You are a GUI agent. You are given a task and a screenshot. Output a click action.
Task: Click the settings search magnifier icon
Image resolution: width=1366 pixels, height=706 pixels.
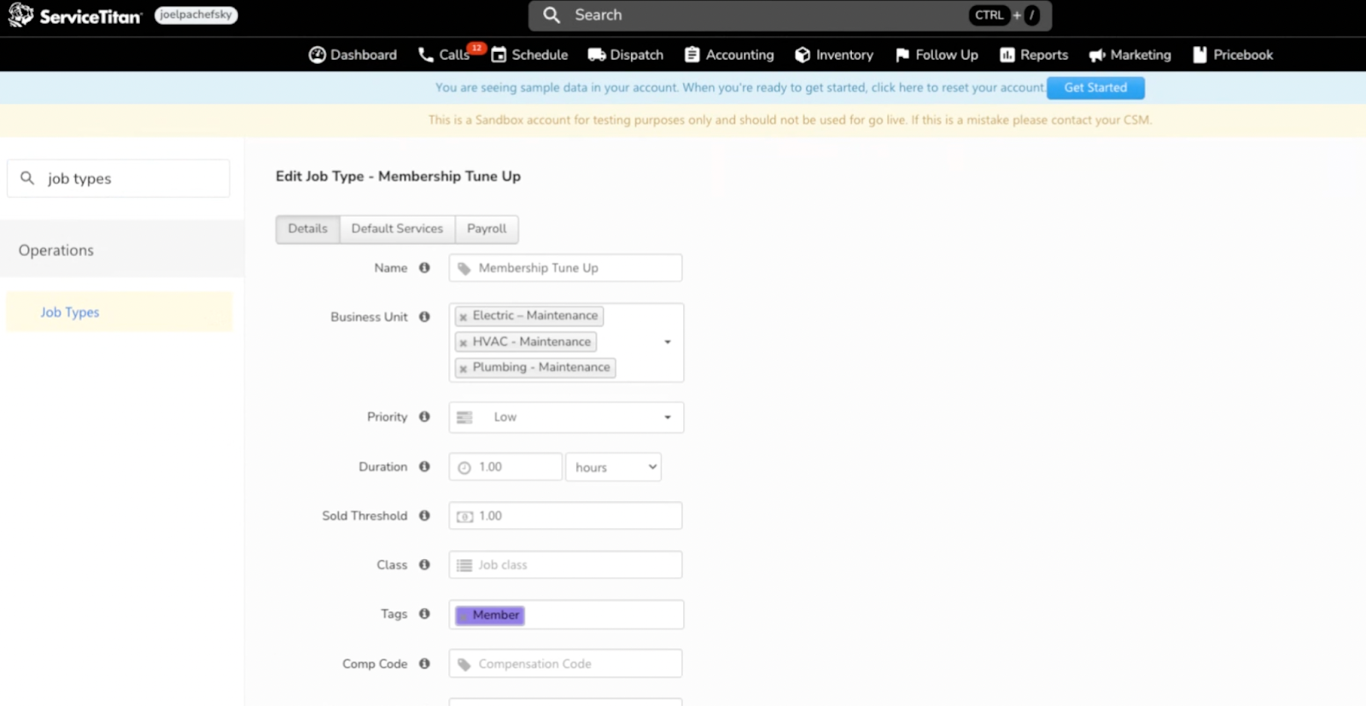[x=27, y=178]
